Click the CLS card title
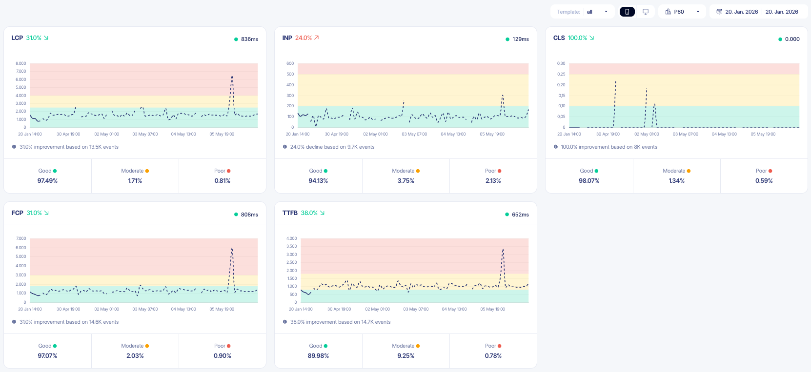The width and height of the screenshot is (811, 372). (x=559, y=38)
